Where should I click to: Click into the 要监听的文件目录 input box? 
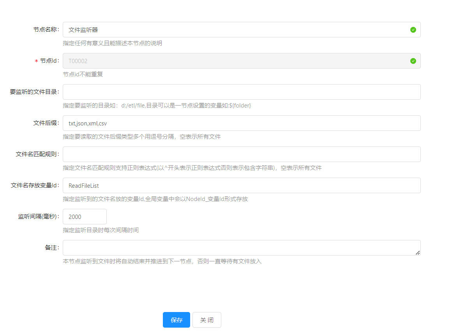(x=242, y=92)
